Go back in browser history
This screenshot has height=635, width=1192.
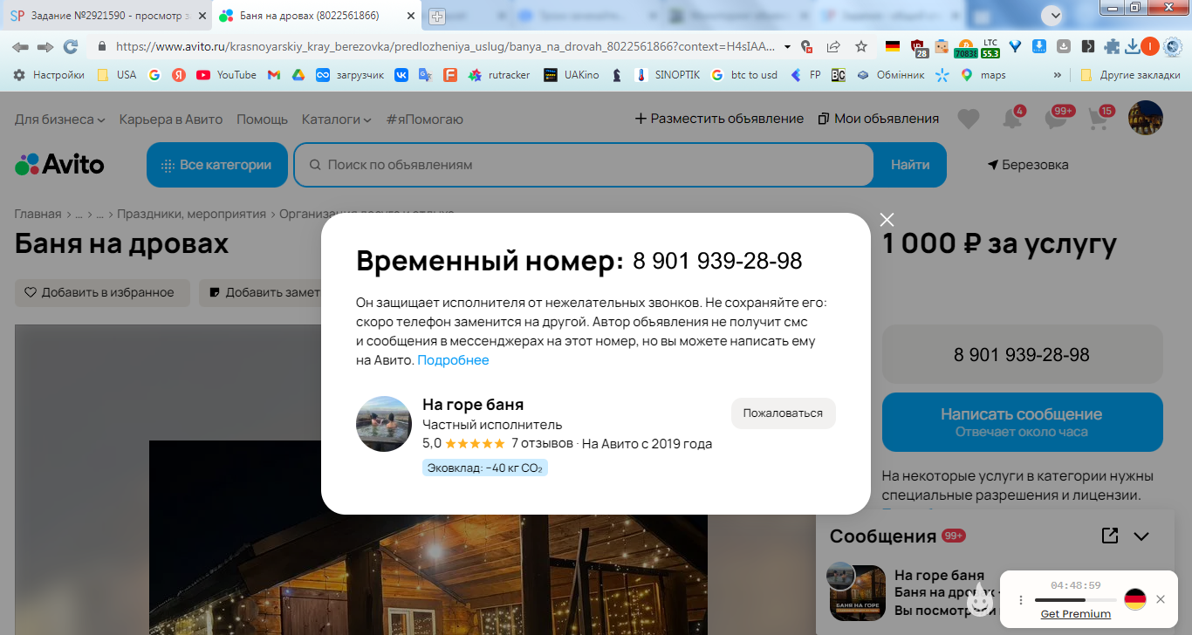20,46
